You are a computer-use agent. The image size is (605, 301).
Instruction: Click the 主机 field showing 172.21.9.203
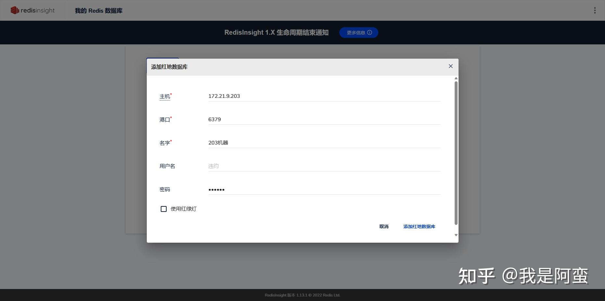(x=324, y=96)
